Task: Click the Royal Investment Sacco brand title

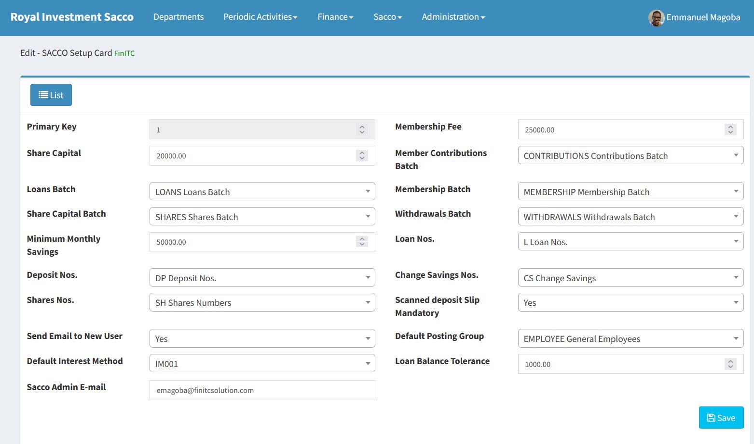Action: coord(72,17)
